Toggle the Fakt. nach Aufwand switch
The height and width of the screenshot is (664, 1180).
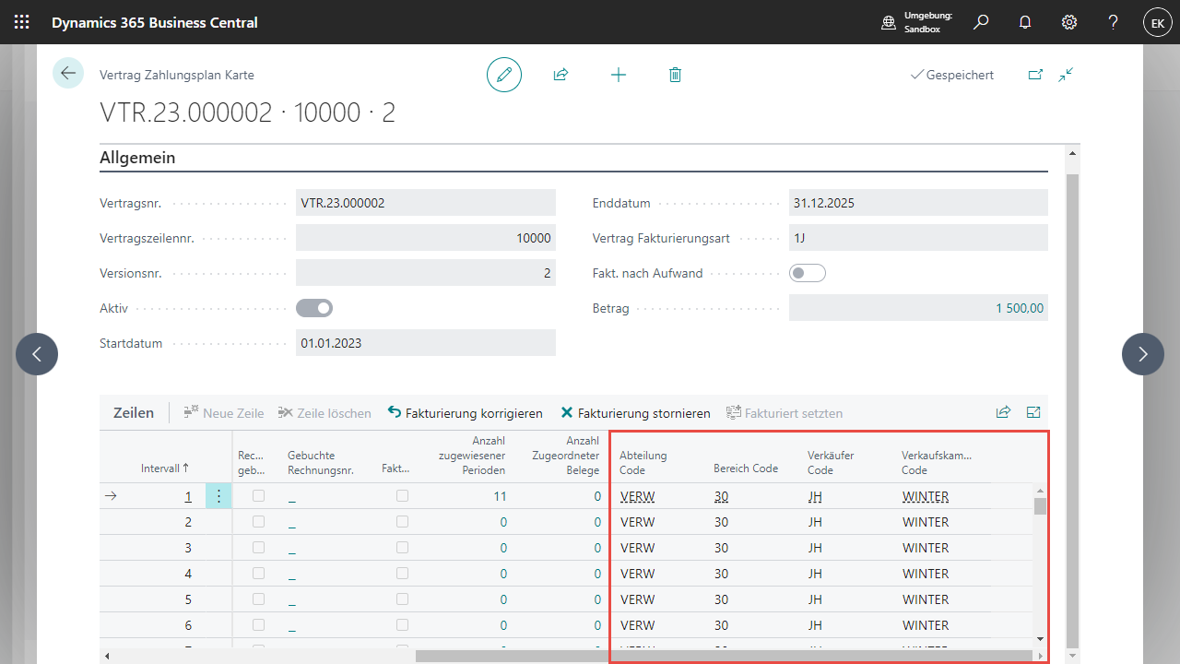pos(808,273)
